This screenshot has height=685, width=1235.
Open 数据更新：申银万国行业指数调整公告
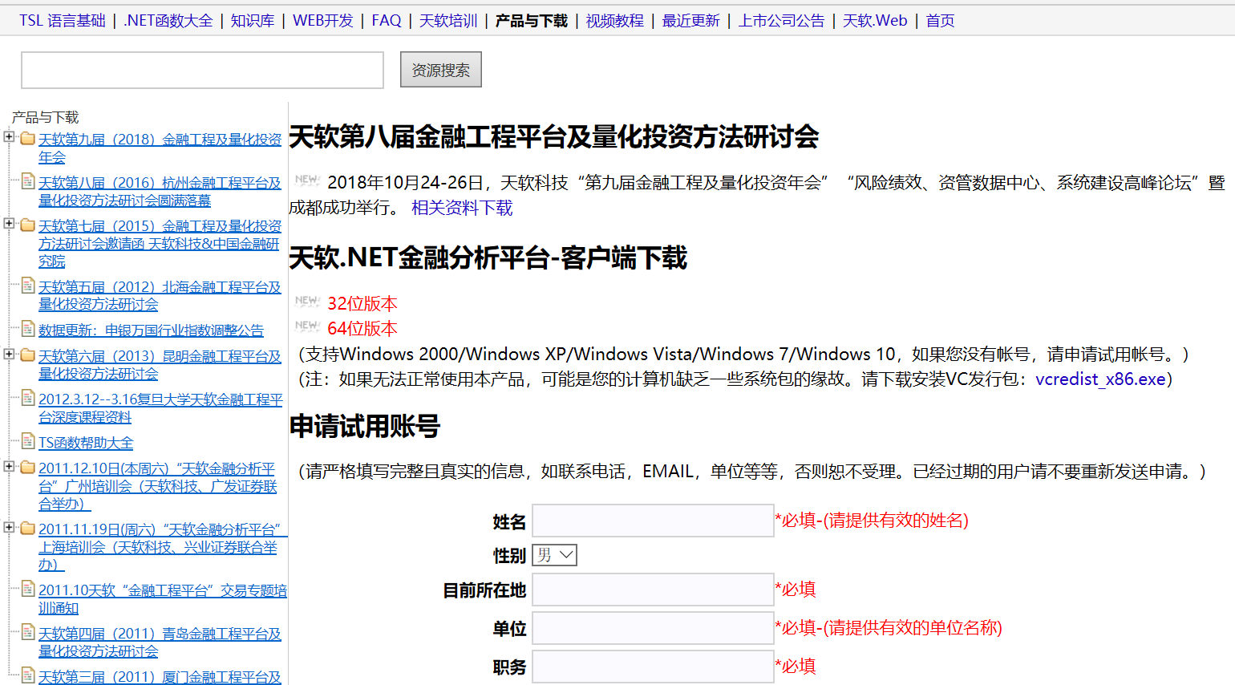tap(151, 330)
